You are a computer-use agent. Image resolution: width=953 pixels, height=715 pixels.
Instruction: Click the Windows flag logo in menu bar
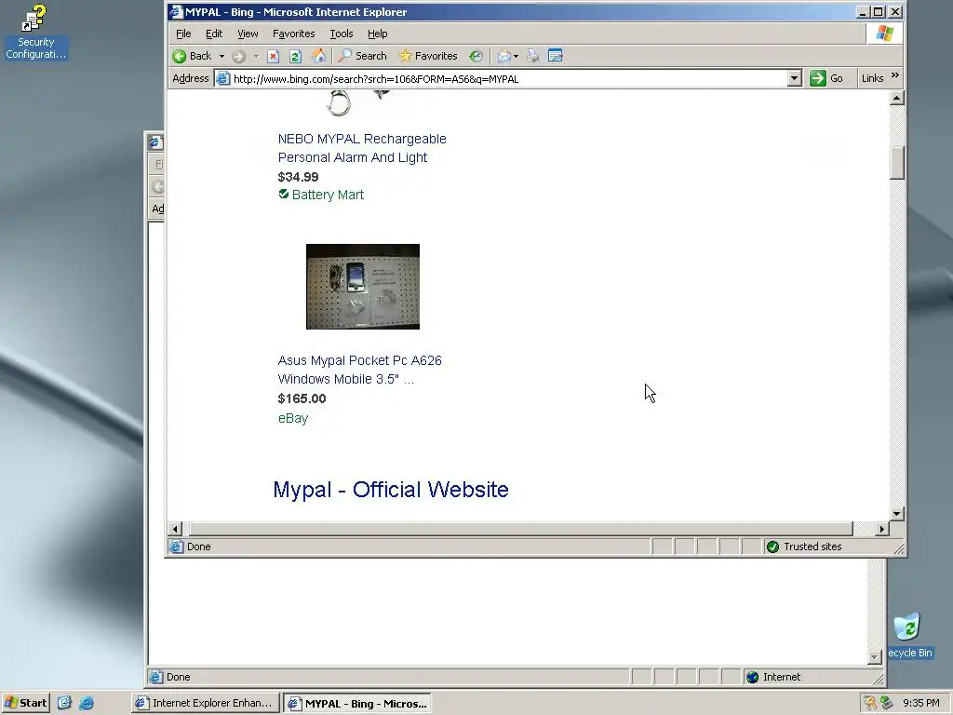[884, 34]
